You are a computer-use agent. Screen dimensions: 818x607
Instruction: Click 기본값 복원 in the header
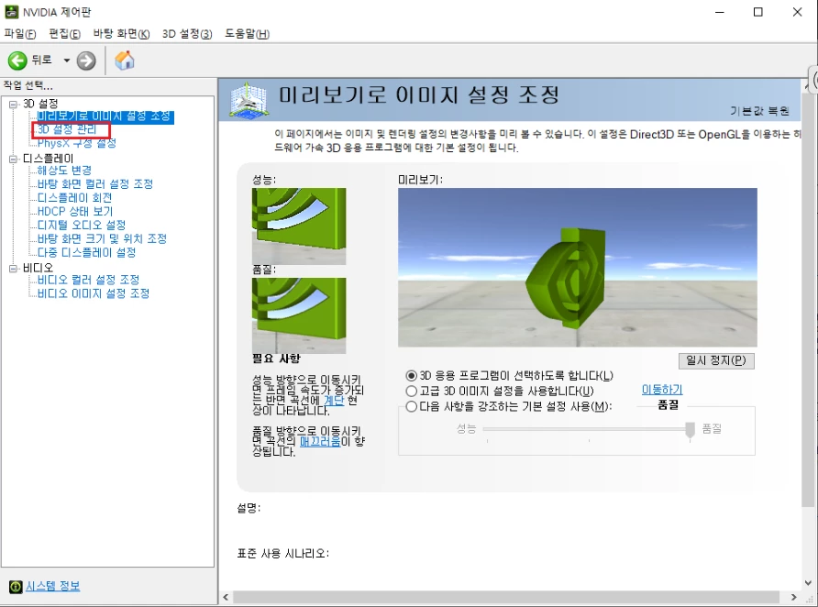click(x=759, y=111)
